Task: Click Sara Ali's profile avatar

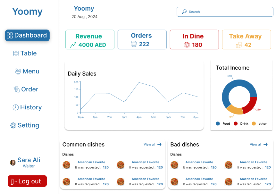Action: coord(13,163)
